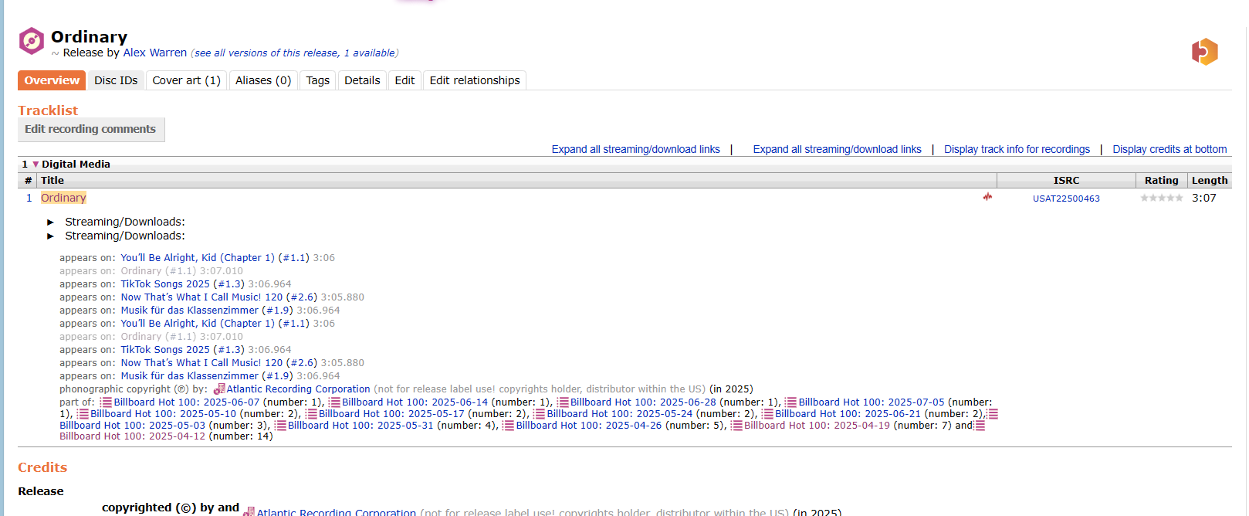1249x516 pixels.
Task: Click the red AcoustID waveform icon
Action: pyautogui.click(x=987, y=197)
